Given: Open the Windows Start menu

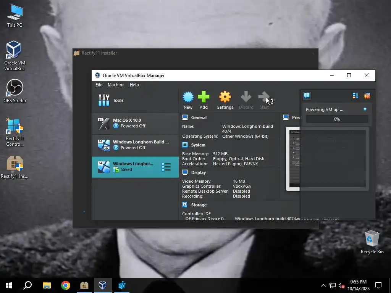Looking at the screenshot, I should [x=9, y=285].
